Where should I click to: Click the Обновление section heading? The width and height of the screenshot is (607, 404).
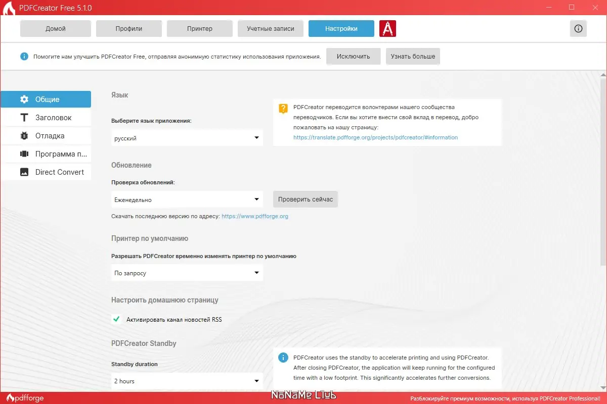[x=132, y=165]
